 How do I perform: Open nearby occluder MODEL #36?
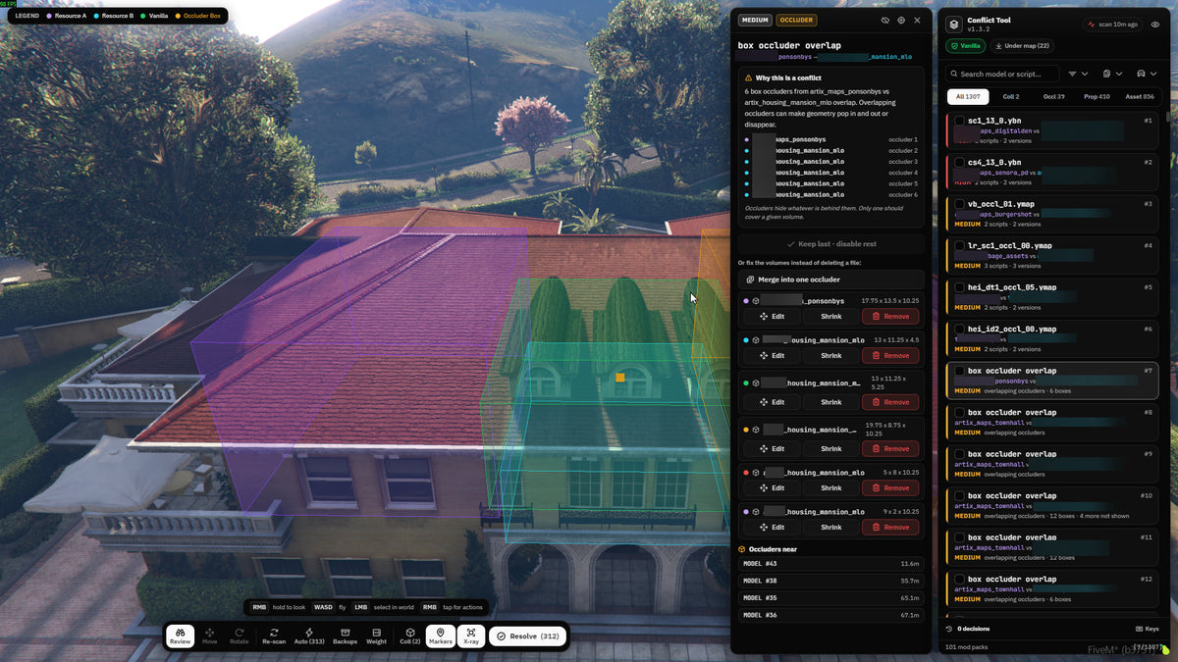(x=830, y=615)
